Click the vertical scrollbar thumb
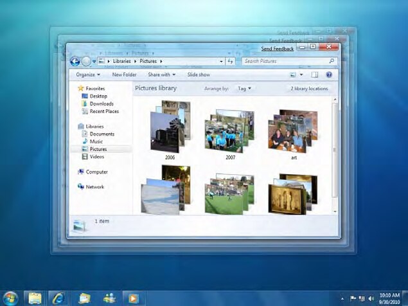 pyautogui.click(x=335, y=150)
